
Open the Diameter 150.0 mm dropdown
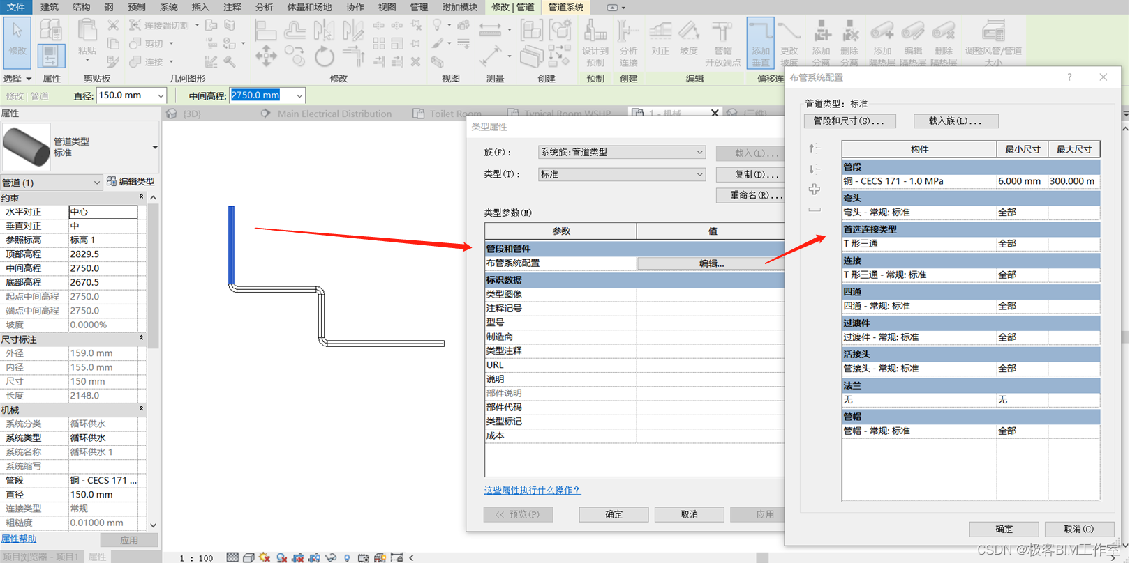click(161, 95)
